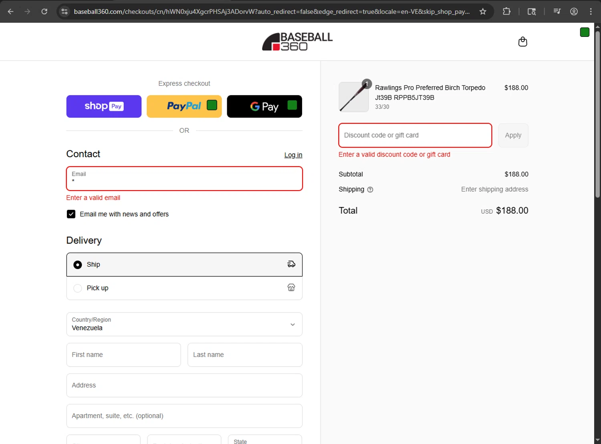Click 'Enter a valid discount code or gift card'
Image resolution: width=601 pixels, height=444 pixels.
[x=394, y=154]
